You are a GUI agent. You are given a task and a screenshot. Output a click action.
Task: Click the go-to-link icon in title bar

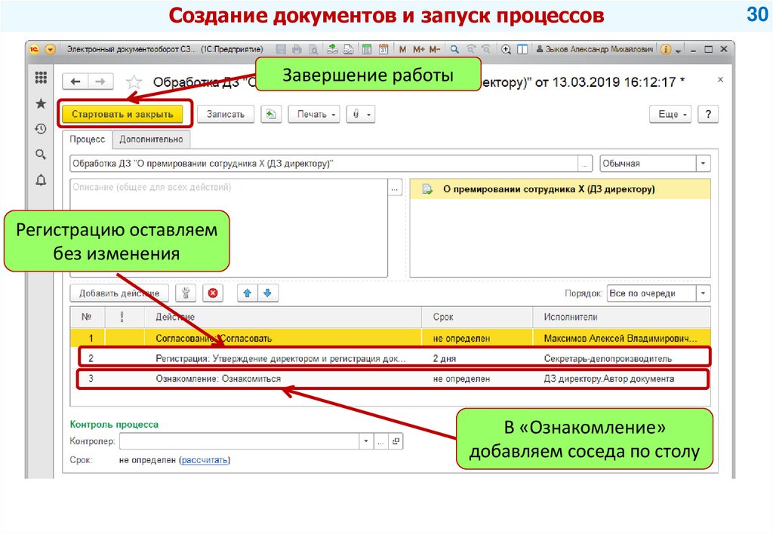coord(349,49)
